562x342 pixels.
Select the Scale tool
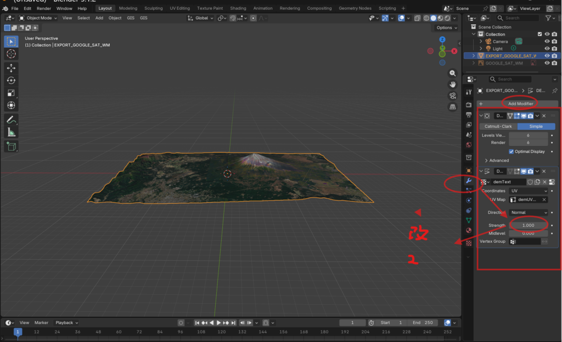(11, 93)
